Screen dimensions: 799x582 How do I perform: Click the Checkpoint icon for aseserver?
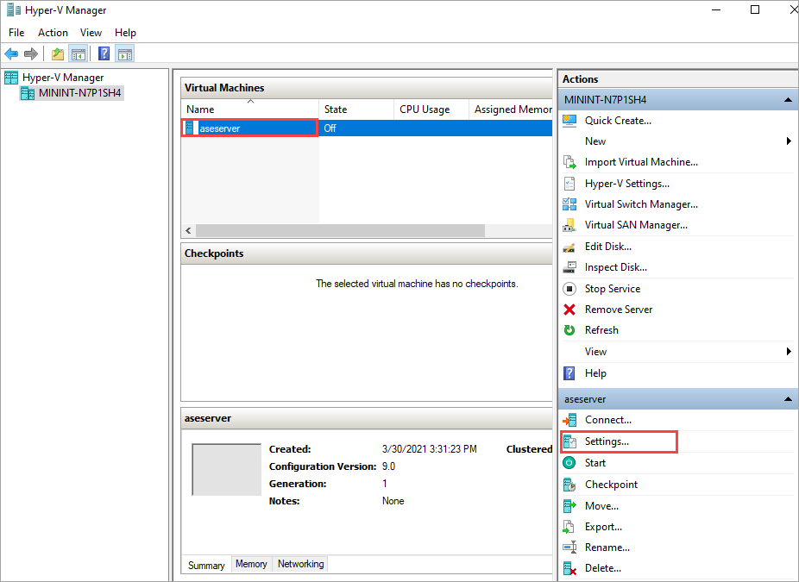click(x=569, y=484)
